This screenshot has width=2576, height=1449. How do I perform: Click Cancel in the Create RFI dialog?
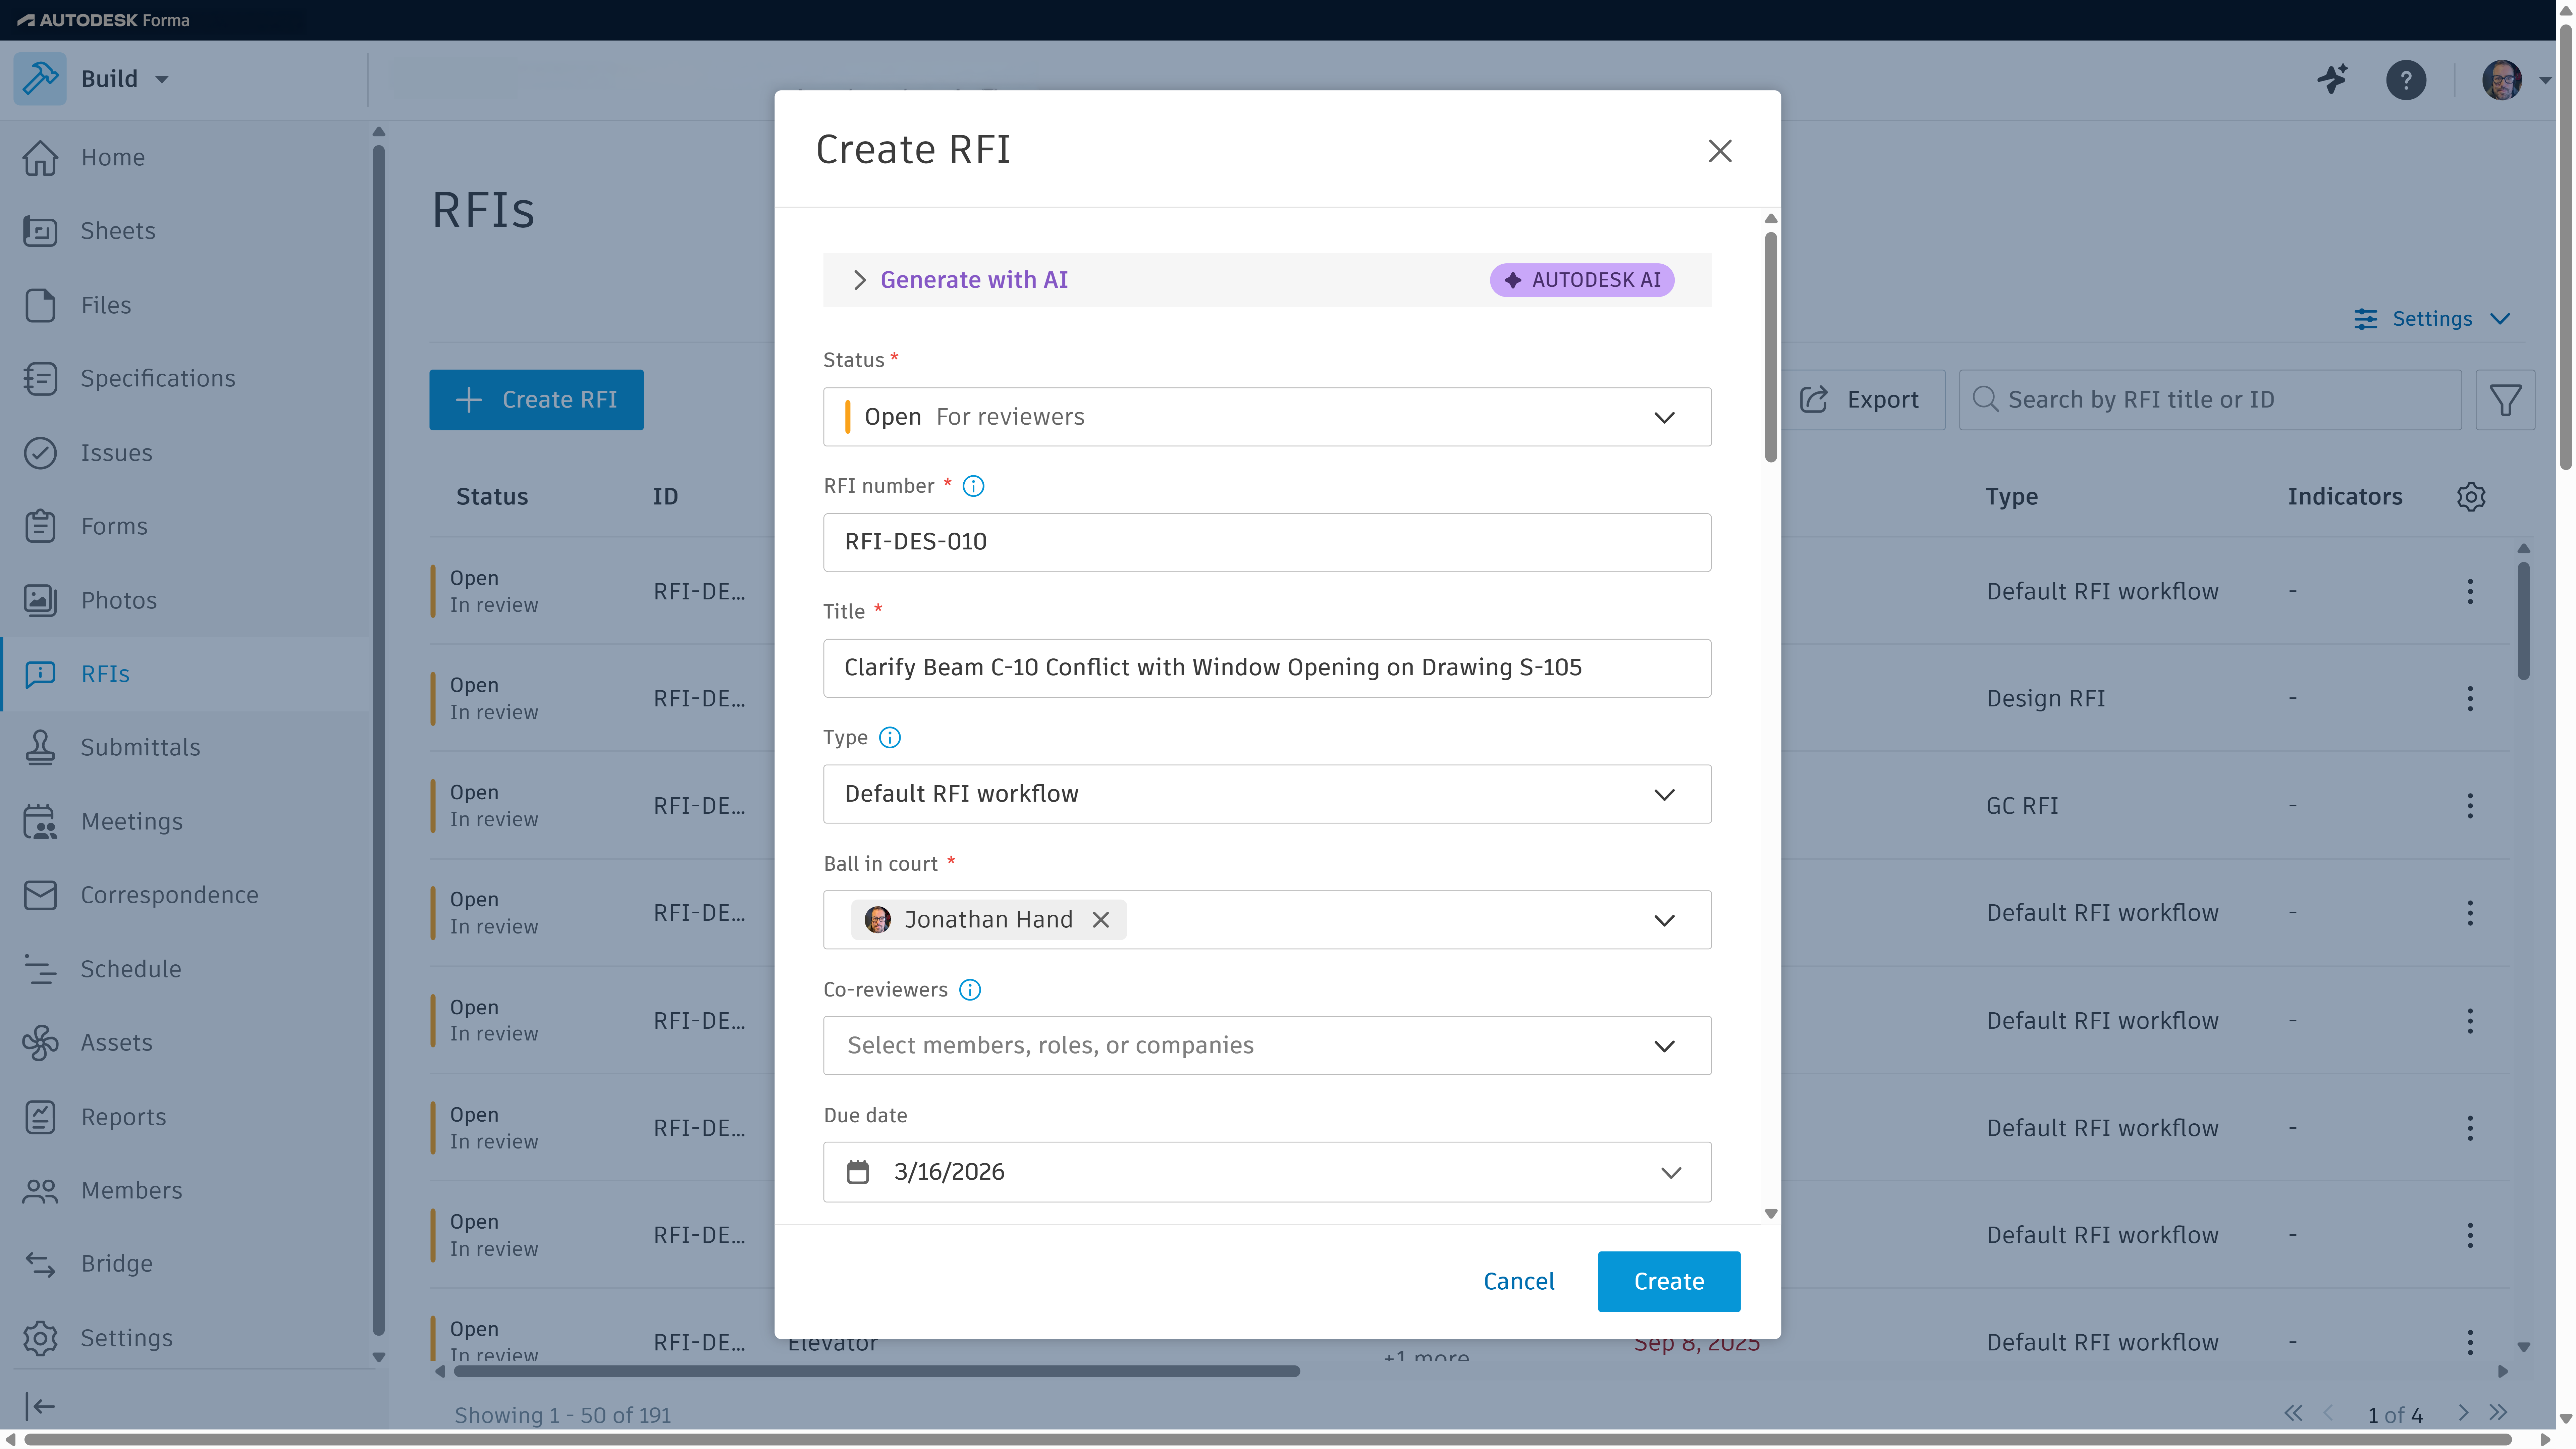pyautogui.click(x=1518, y=1281)
